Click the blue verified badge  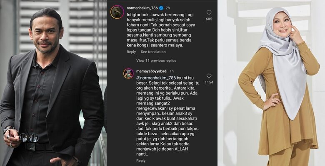[161, 8]
